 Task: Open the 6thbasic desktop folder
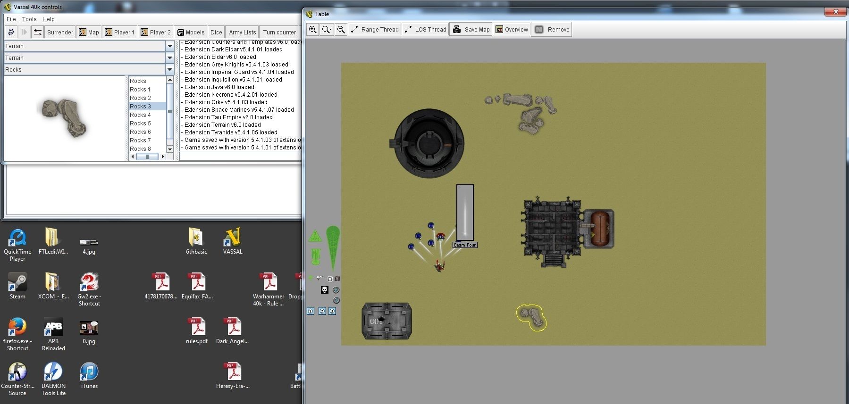tap(196, 241)
